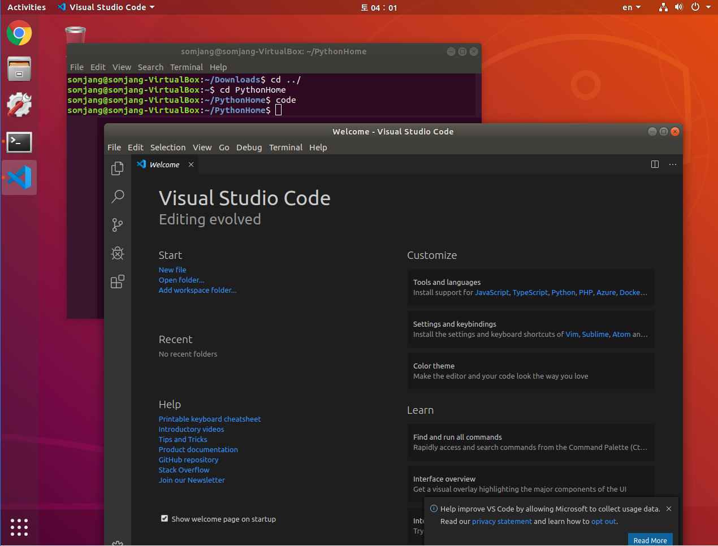
Task: Click the Open folder... link
Action: [x=181, y=280]
